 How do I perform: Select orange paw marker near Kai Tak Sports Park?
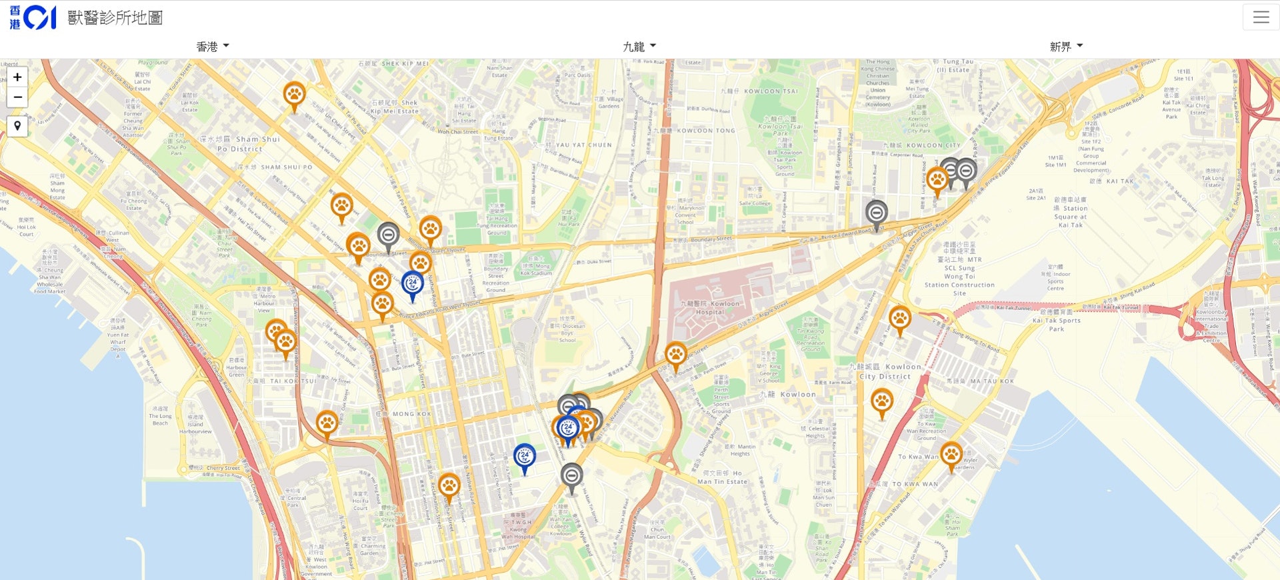pos(899,319)
